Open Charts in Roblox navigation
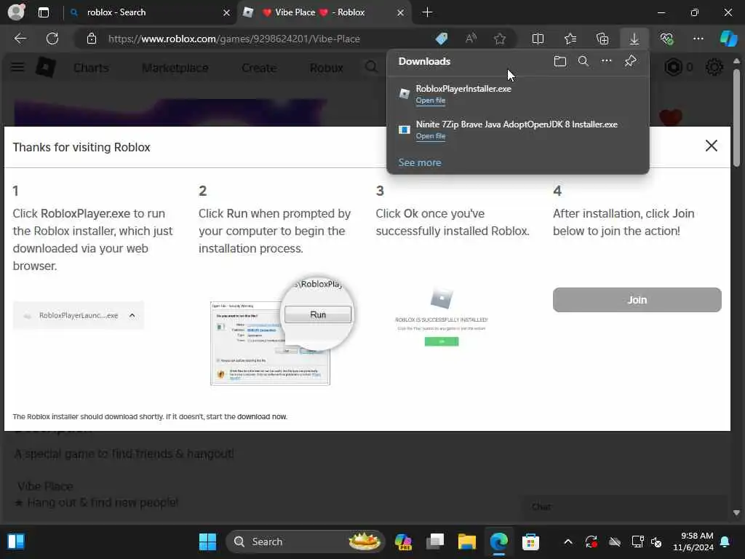This screenshot has height=559, width=745. pos(91,68)
